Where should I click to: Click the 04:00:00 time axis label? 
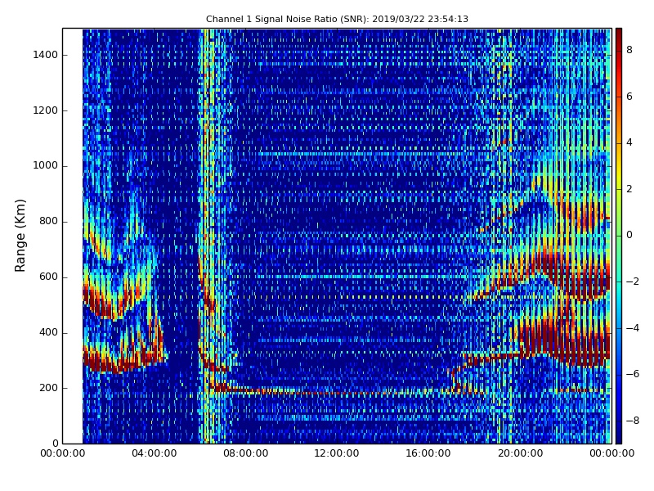pyautogui.click(x=155, y=453)
